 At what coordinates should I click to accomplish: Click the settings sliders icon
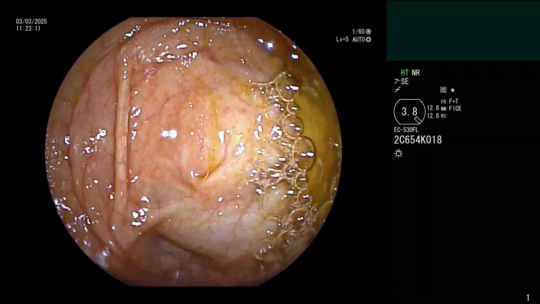[443, 90]
